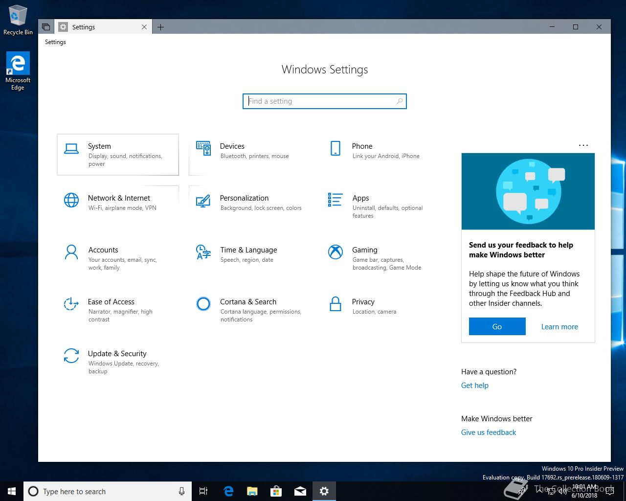Click the taskbar microphone icon
The height and width of the screenshot is (501, 626).
[181, 491]
